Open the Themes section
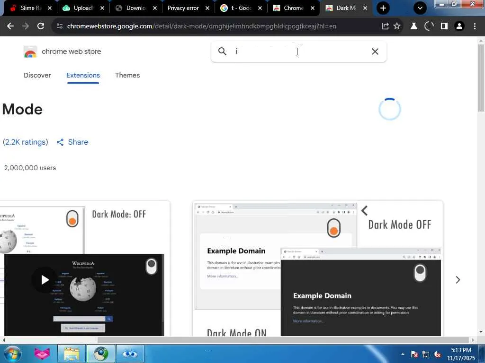The width and height of the screenshot is (485, 363). pos(127,75)
